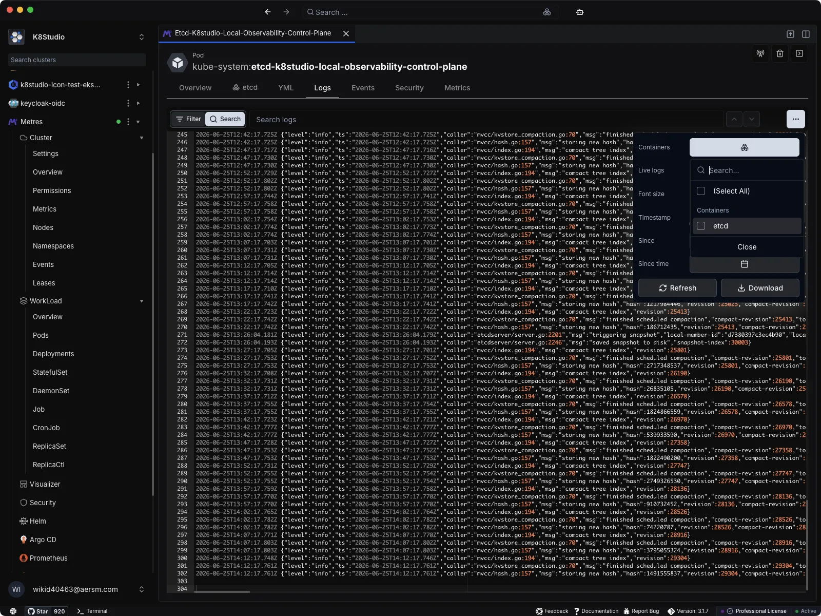
Task: Click the clusters icon in the search bar
Action: (547, 12)
